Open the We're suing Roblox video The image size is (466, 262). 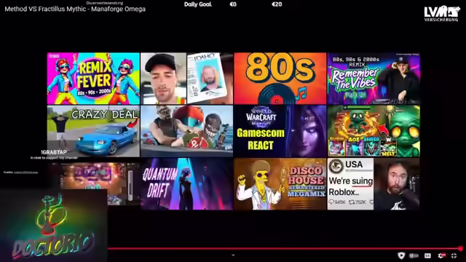(x=374, y=183)
